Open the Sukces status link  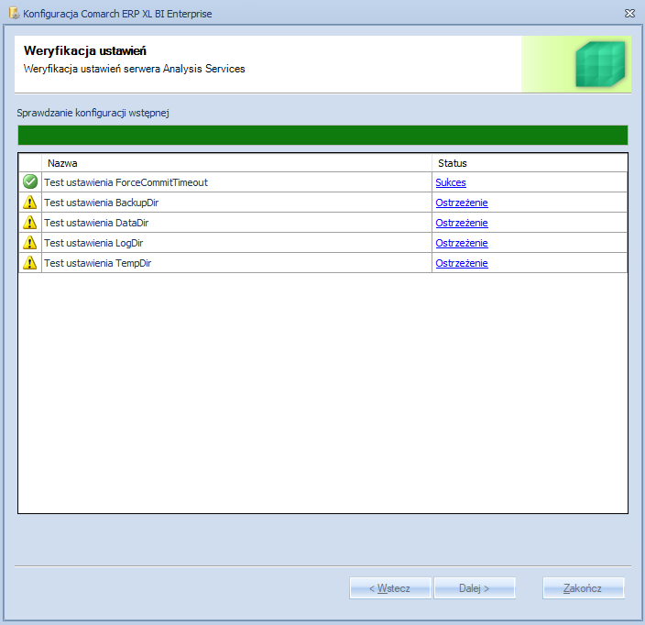[x=451, y=182]
